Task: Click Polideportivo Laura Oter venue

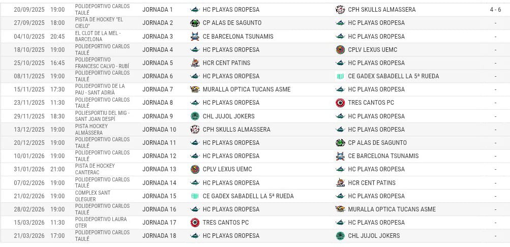Action: (101, 223)
